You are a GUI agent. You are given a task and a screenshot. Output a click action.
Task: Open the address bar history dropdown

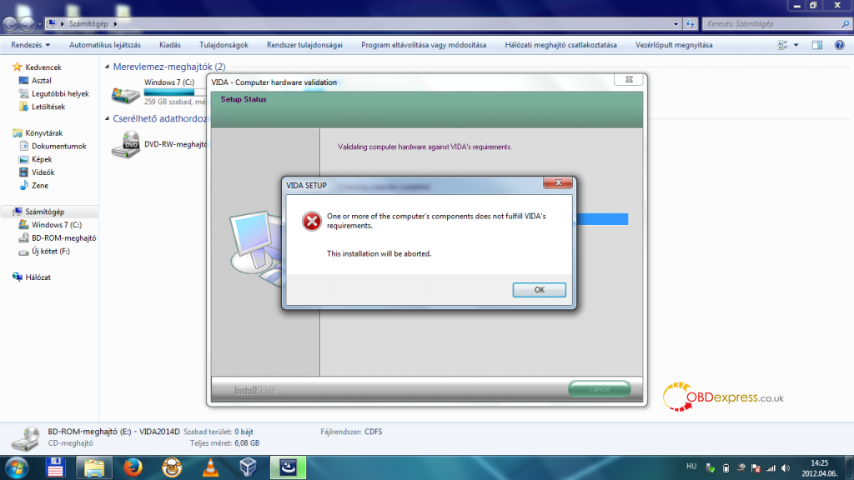click(676, 24)
